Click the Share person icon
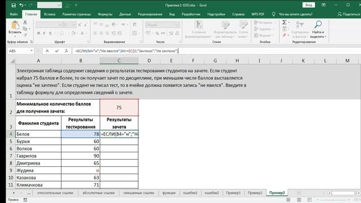The width and height of the screenshot is (361, 203). (x=340, y=14)
